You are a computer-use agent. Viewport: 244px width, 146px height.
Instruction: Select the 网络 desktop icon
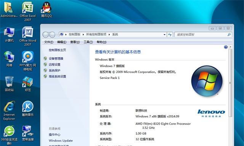click(9, 59)
